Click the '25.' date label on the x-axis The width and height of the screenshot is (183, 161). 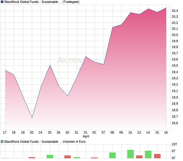50,133
